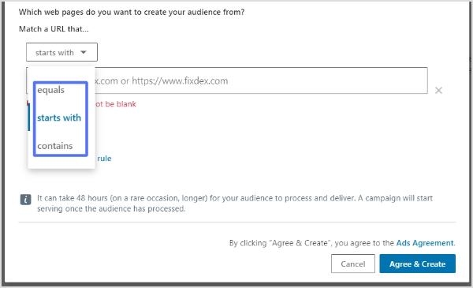Open the 'starts with' match type dropdown

coord(61,52)
